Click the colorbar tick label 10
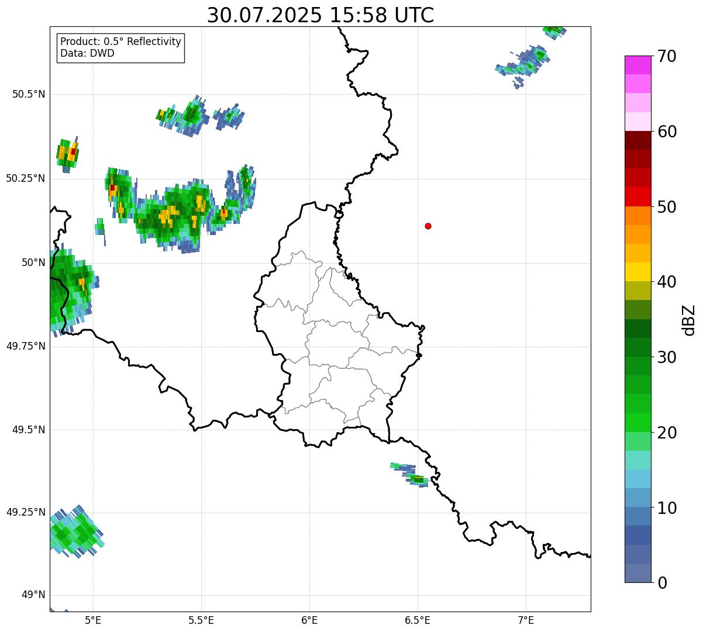The image size is (703, 632). (x=667, y=508)
